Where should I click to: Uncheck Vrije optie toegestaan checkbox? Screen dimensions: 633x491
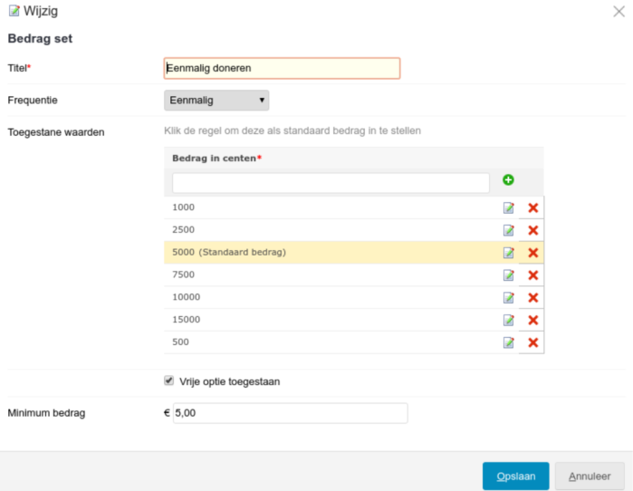point(168,380)
